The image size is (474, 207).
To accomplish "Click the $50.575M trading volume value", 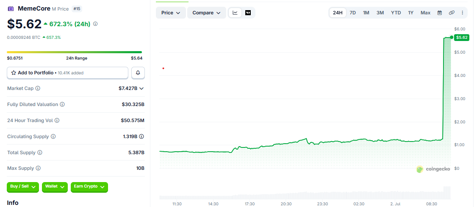I will [x=133, y=120].
